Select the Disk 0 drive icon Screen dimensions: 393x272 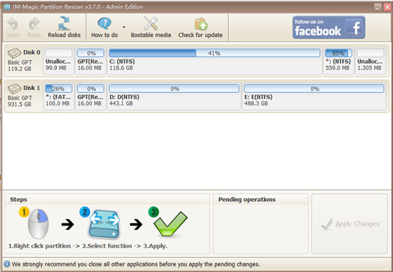14,53
